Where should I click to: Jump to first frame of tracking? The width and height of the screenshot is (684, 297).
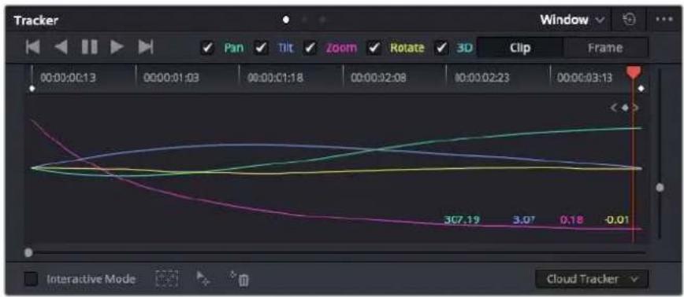point(33,47)
